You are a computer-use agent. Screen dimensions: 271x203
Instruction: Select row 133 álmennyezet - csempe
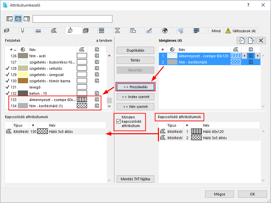point(56,99)
